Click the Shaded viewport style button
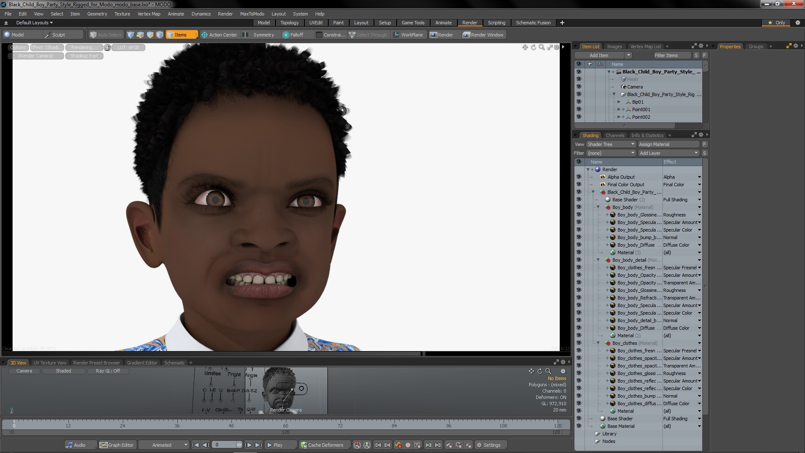The image size is (805, 453). (x=64, y=371)
